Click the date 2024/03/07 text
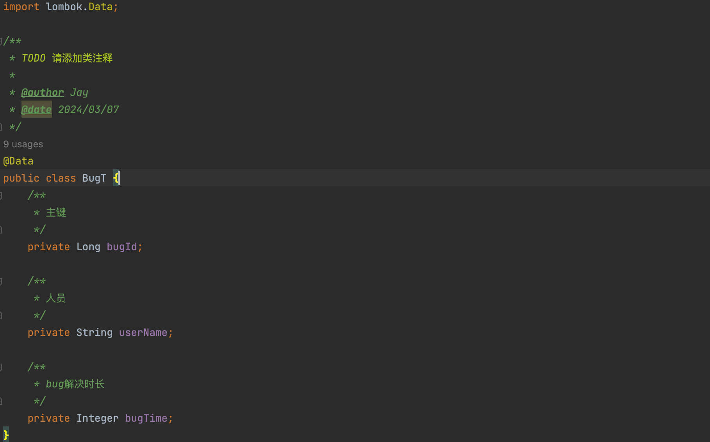The height and width of the screenshot is (442, 710). (x=89, y=110)
